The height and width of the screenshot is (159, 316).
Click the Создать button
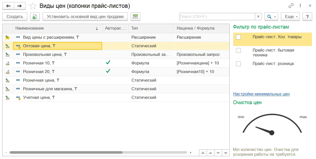(15, 17)
